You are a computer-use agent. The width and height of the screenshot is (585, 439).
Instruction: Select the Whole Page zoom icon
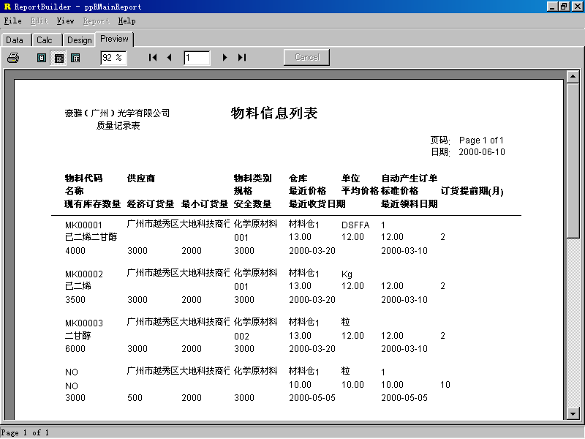click(42, 58)
